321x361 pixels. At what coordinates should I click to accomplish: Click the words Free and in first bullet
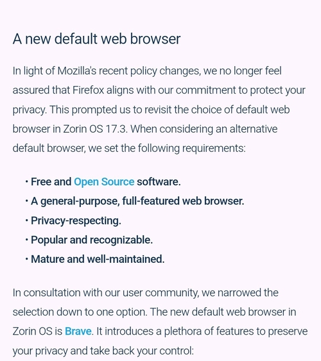(51, 182)
